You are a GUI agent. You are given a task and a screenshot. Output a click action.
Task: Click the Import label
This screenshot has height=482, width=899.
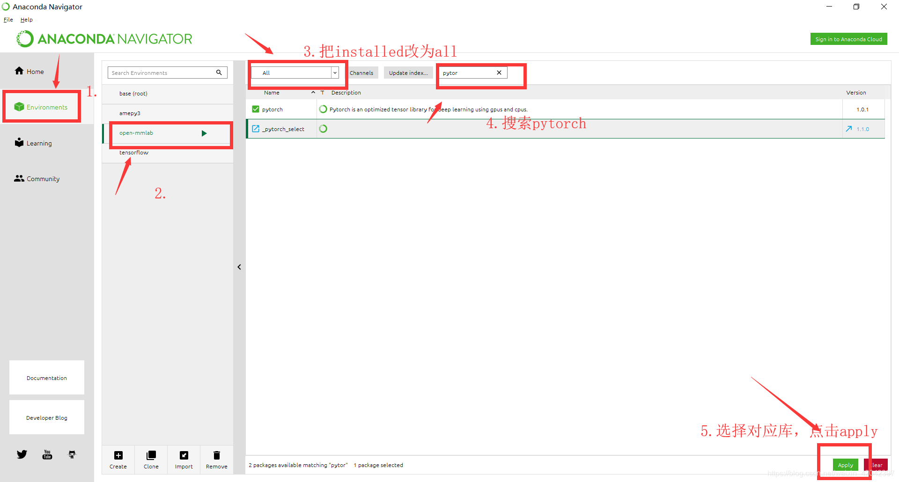tap(184, 467)
